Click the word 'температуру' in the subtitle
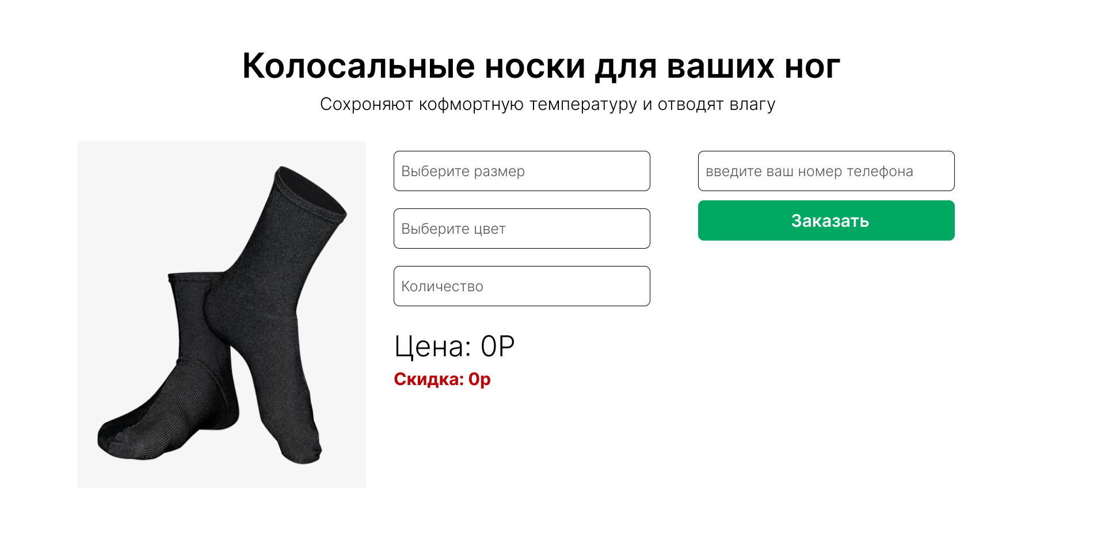 click(583, 104)
